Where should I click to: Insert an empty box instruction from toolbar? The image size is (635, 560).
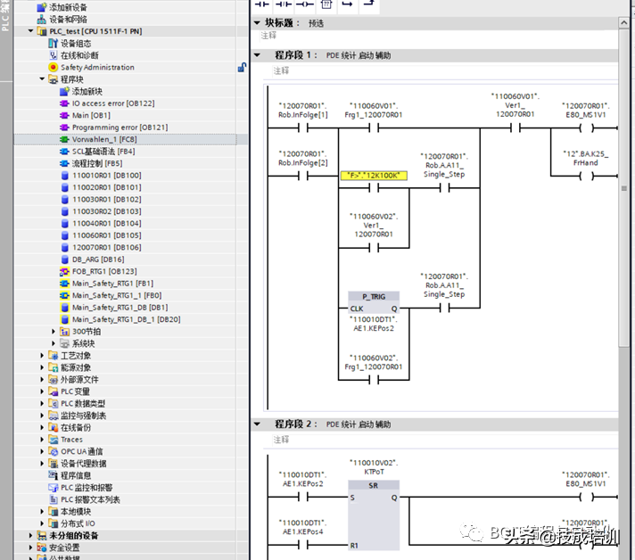pos(326,4)
